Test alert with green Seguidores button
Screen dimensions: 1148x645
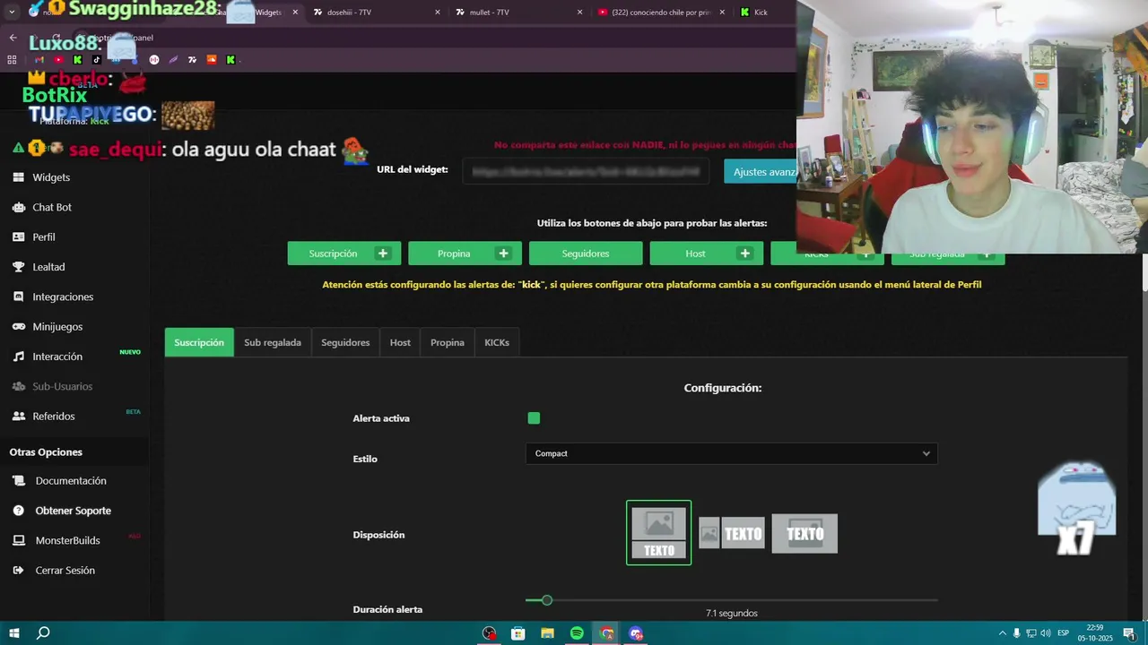(586, 254)
